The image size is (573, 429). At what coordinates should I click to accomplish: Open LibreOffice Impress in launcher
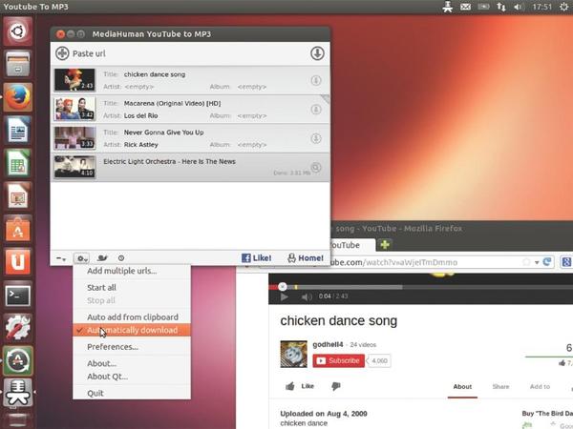(x=17, y=195)
